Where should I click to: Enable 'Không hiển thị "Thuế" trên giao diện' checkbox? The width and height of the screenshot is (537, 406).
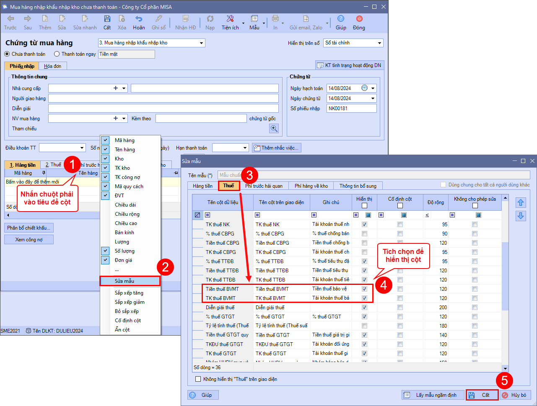[198, 379]
